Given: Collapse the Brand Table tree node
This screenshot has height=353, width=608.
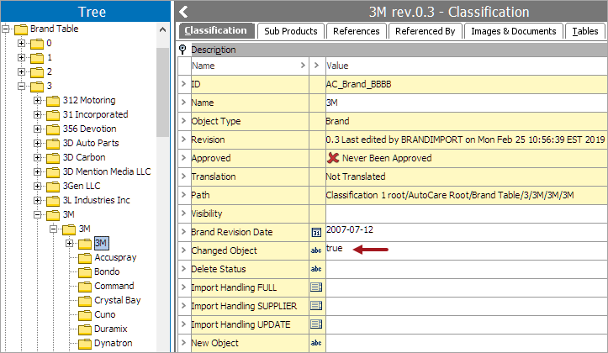Looking at the screenshot, I should pyautogui.click(x=5, y=29).
